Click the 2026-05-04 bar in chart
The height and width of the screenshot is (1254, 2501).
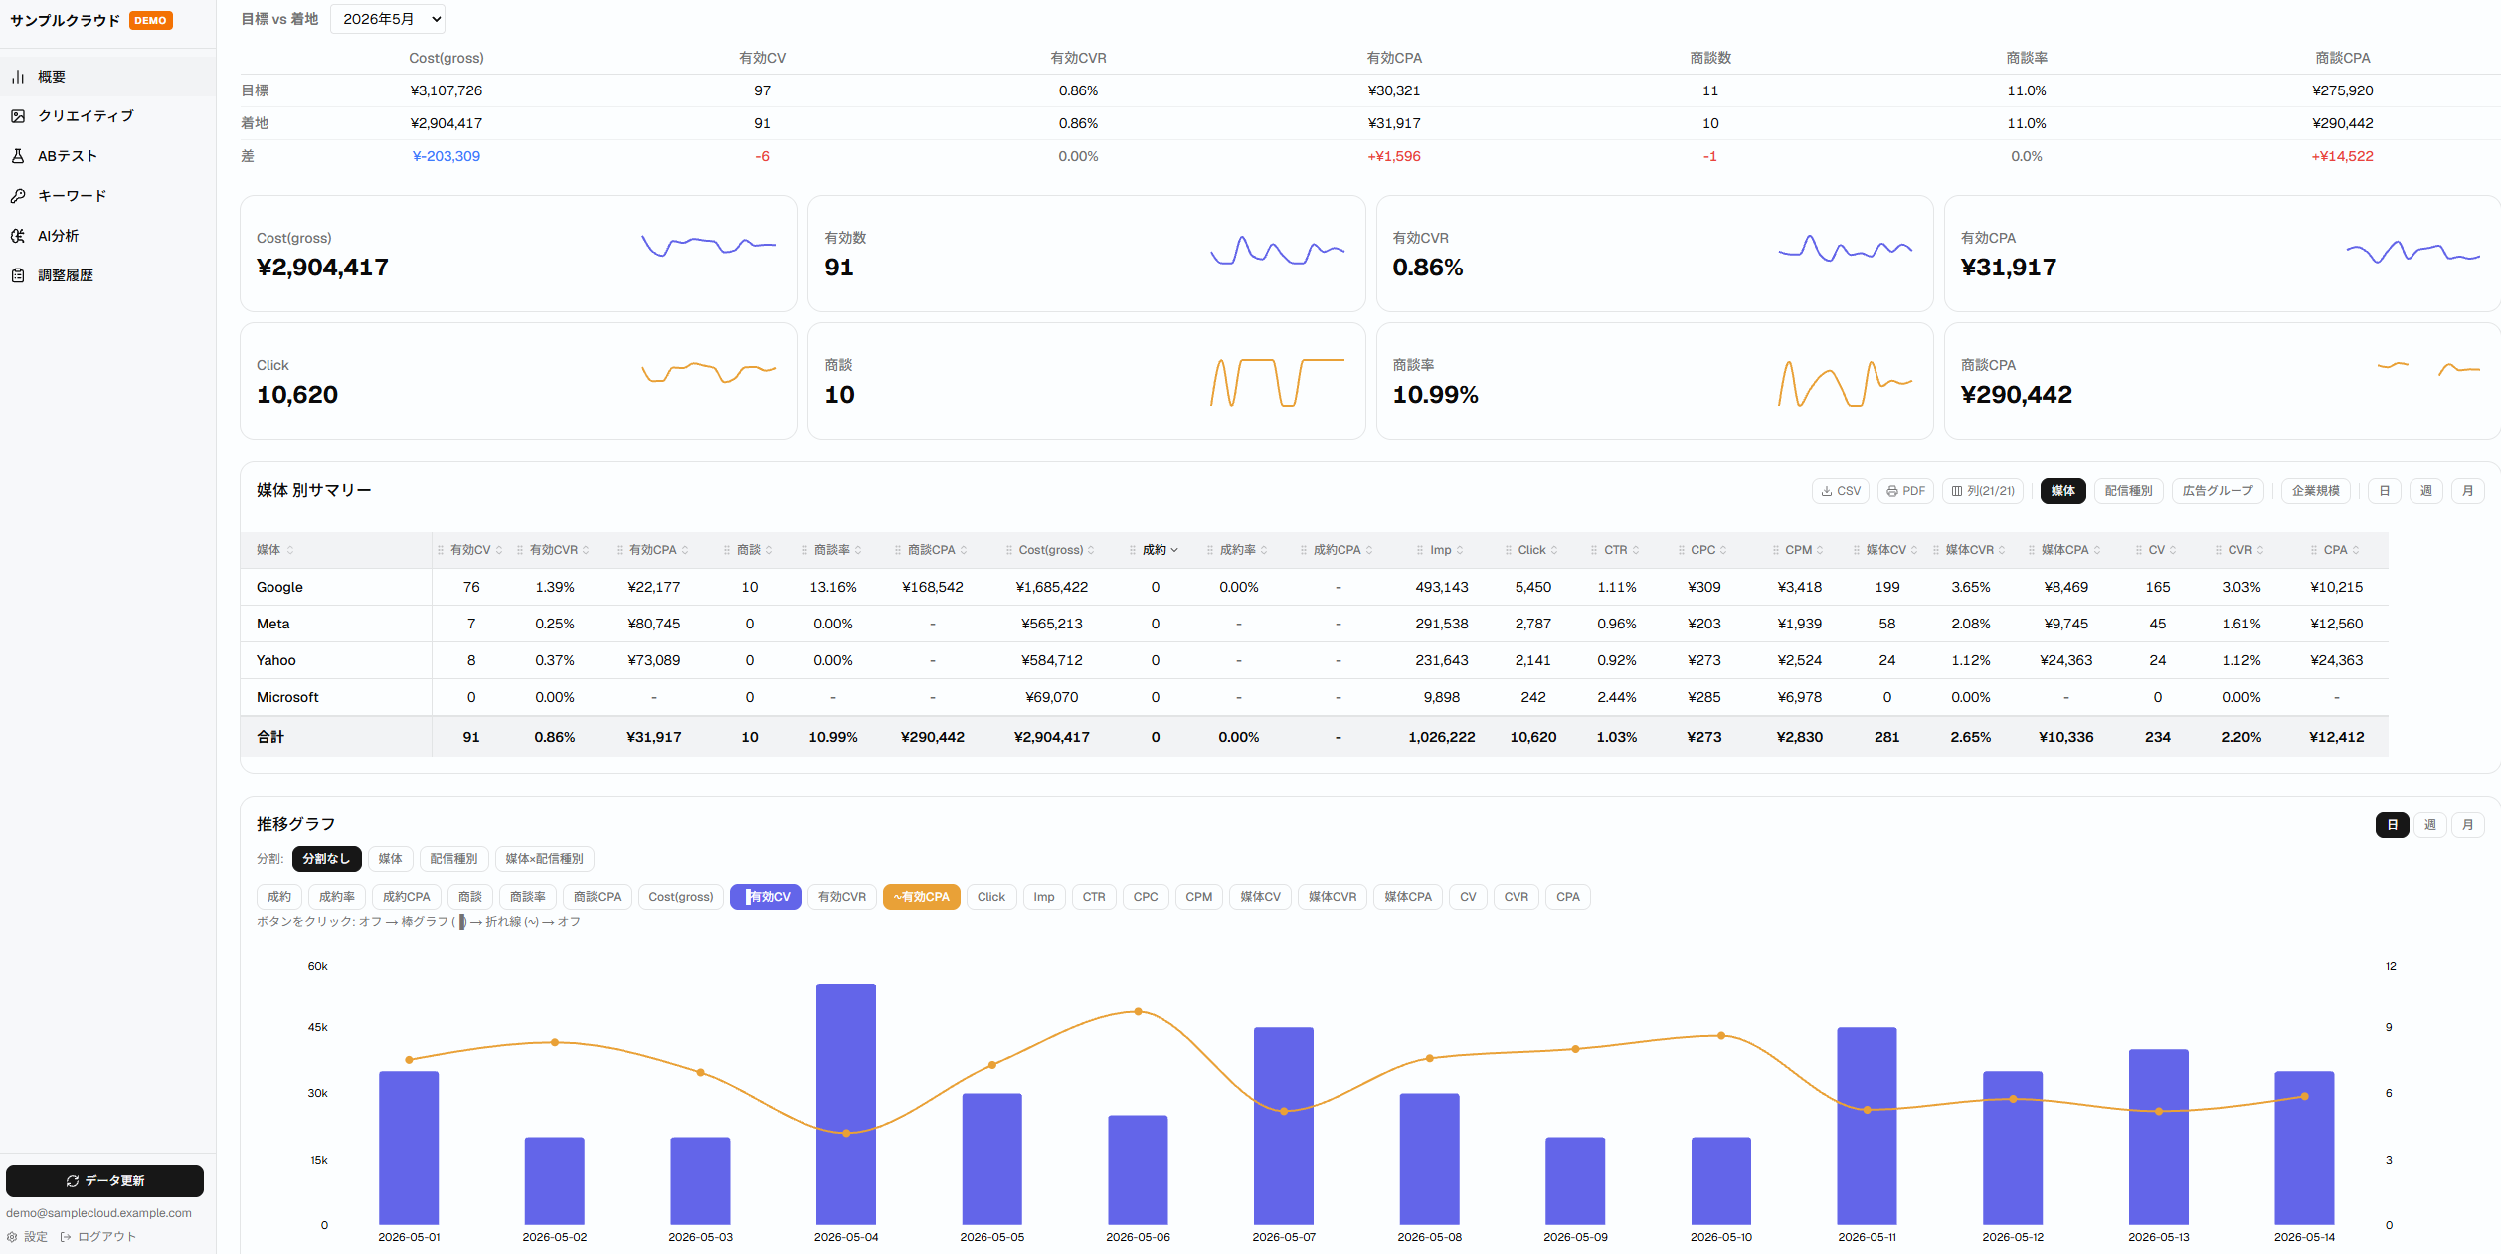846,1104
